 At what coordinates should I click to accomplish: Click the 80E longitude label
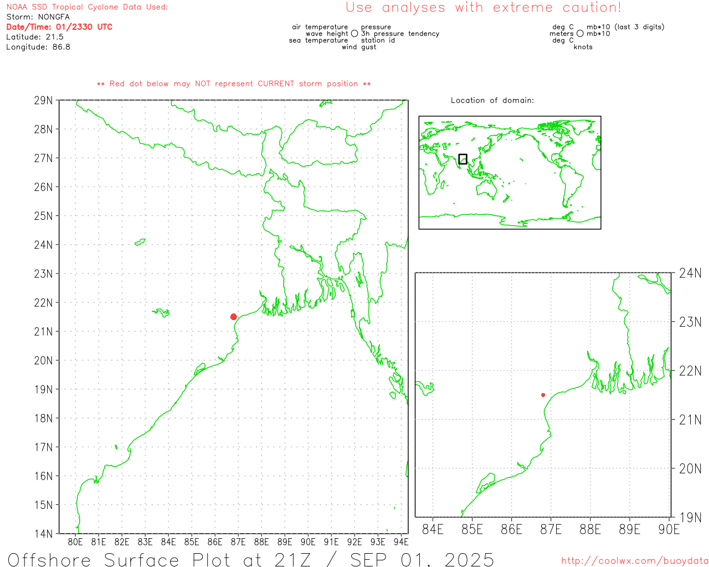75,542
